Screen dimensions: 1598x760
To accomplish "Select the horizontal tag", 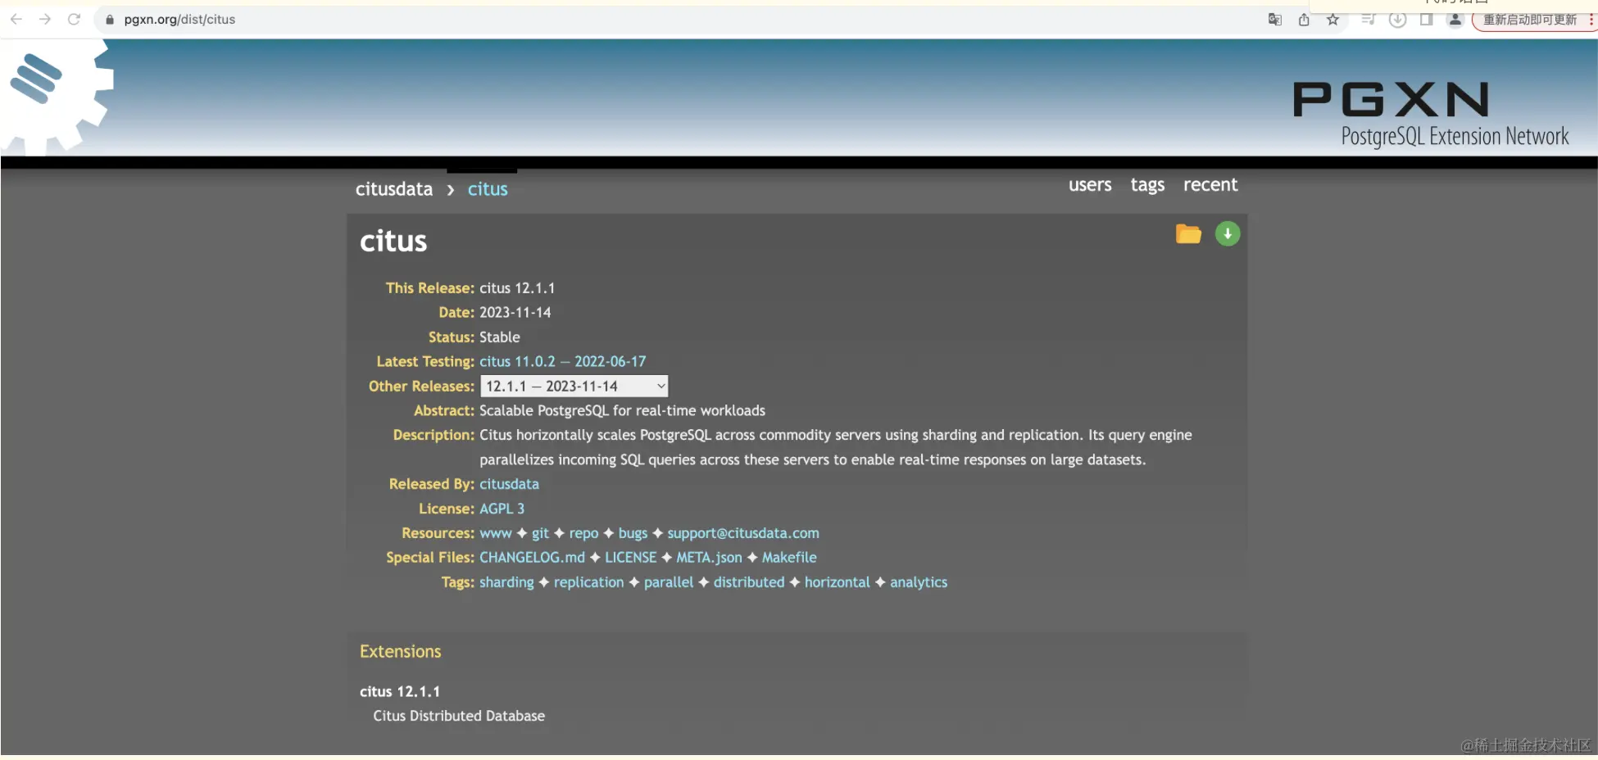I will [x=837, y=582].
